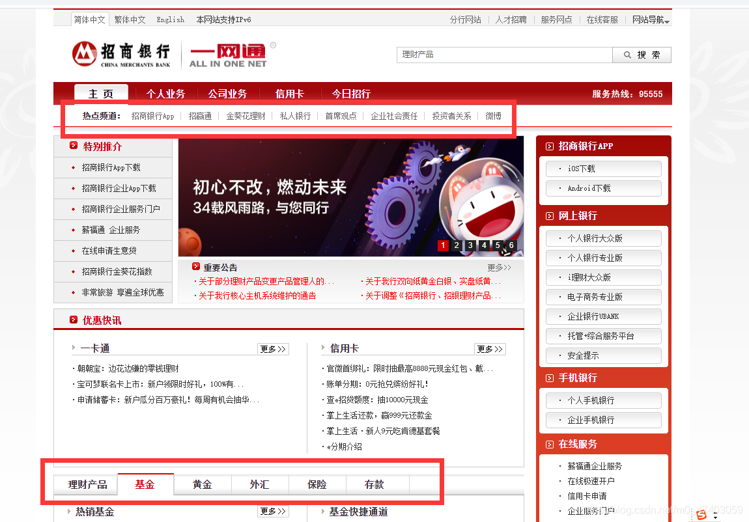Image resolution: width=749 pixels, height=522 pixels.
Task: Open 招商银行App hot channel link
Action: (x=153, y=116)
